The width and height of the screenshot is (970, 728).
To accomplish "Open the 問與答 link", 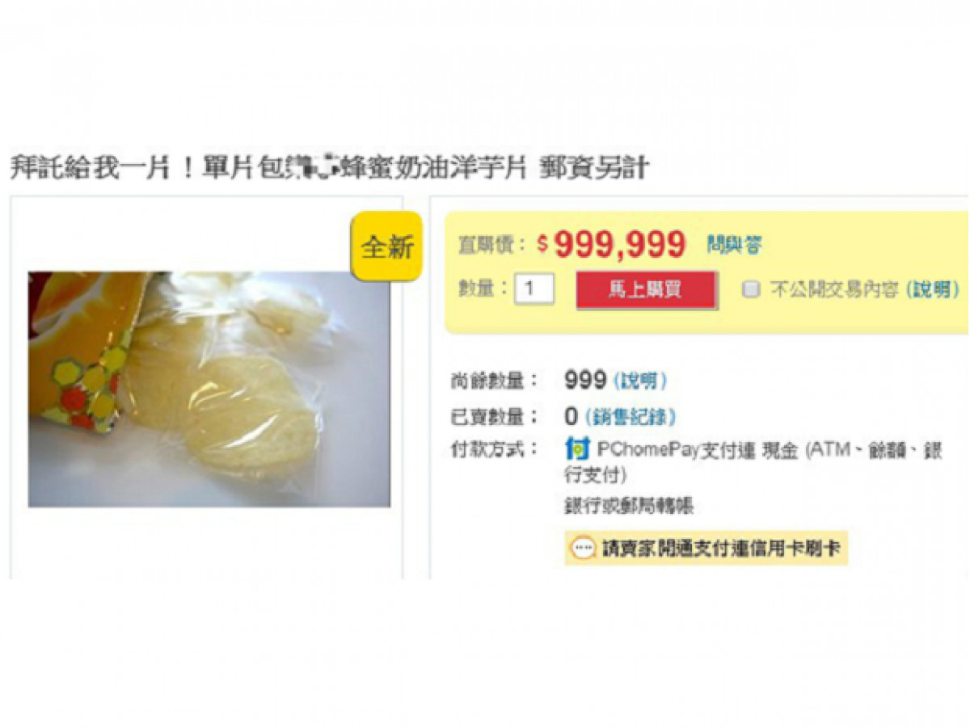I will (x=735, y=245).
